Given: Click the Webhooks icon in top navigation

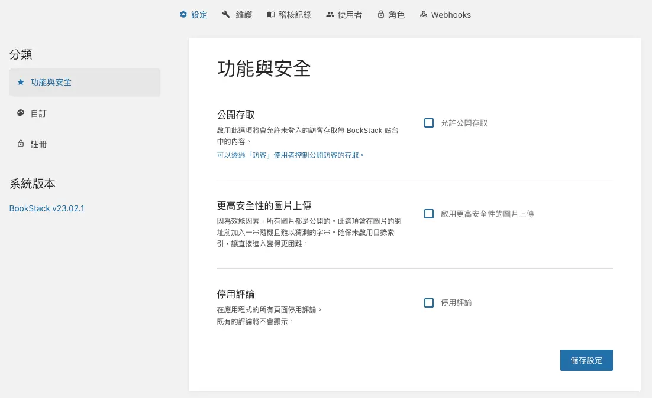Looking at the screenshot, I should pos(423,14).
